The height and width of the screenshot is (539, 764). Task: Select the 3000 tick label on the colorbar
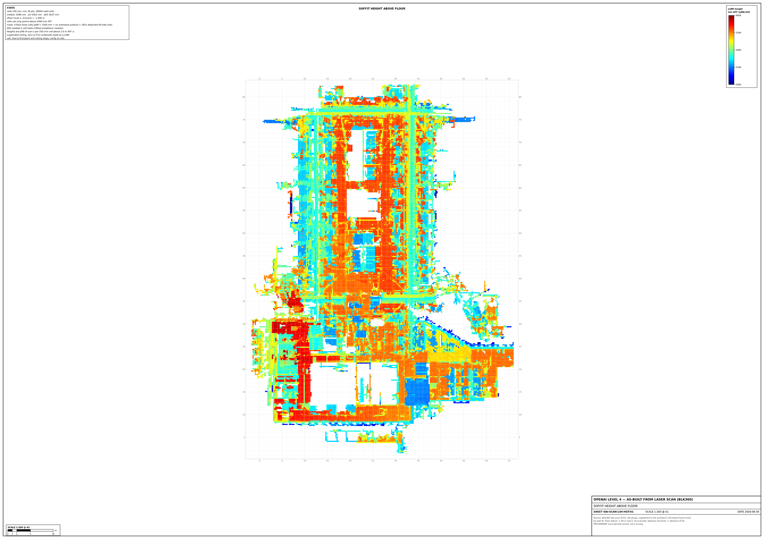click(738, 50)
